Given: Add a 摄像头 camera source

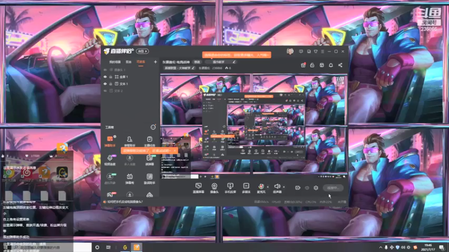Looking at the screenshot, I should click(x=214, y=188).
